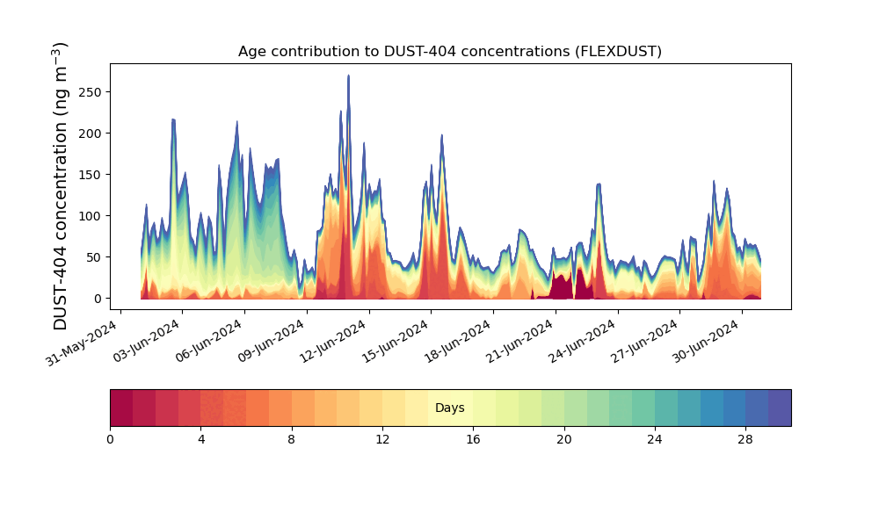Click the 16 colorbar tick label
The width and height of the screenshot is (879, 527).
(x=473, y=440)
